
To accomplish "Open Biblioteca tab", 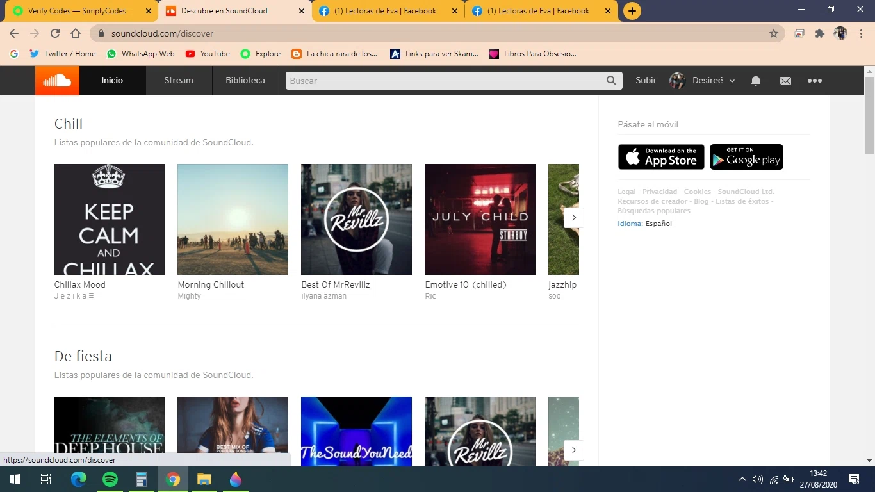I will tap(245, 81).
